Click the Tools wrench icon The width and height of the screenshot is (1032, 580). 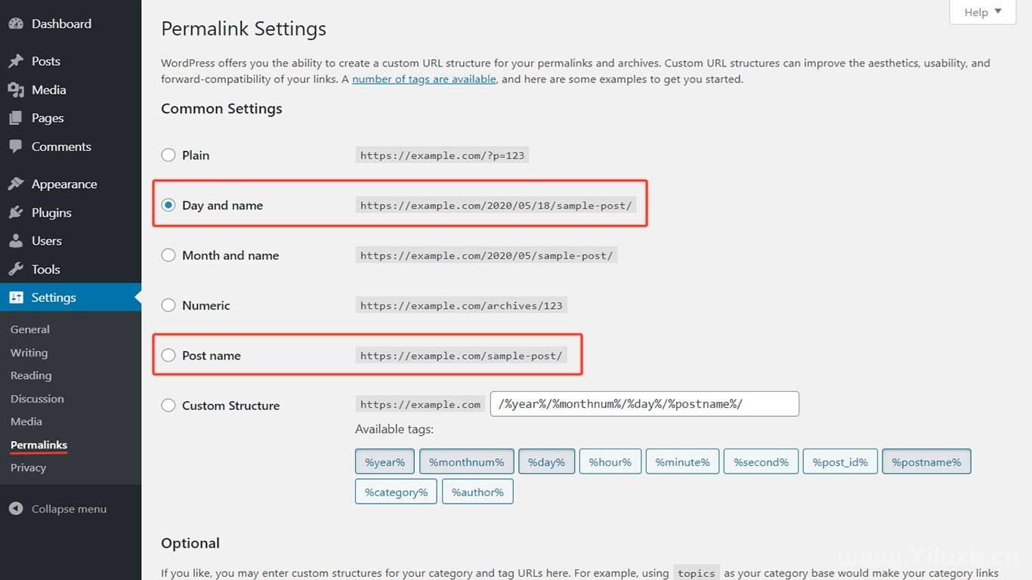[x=16, y=270]
